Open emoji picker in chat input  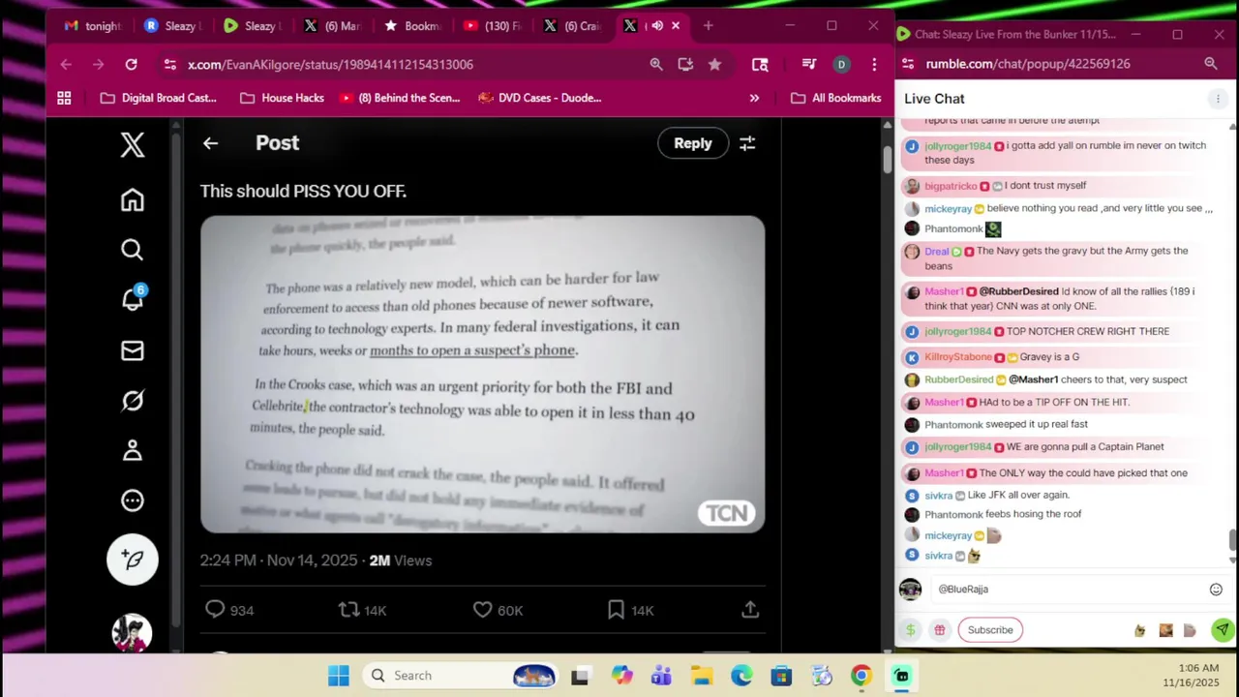pyautogui.click(x=1216, y=590)
